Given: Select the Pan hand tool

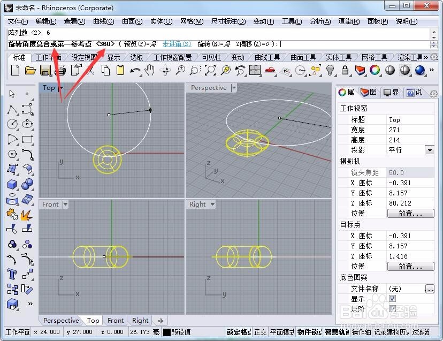Looking at the screenshot, I should (x=150, y=70).
